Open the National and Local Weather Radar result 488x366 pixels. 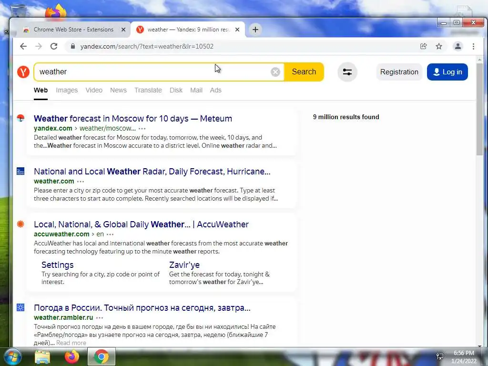click(x=152, y=172)
